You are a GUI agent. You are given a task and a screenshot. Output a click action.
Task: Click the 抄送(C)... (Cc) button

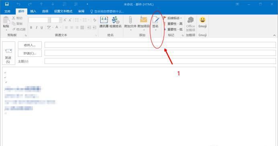pyautogui.click(x=30, y=53)
